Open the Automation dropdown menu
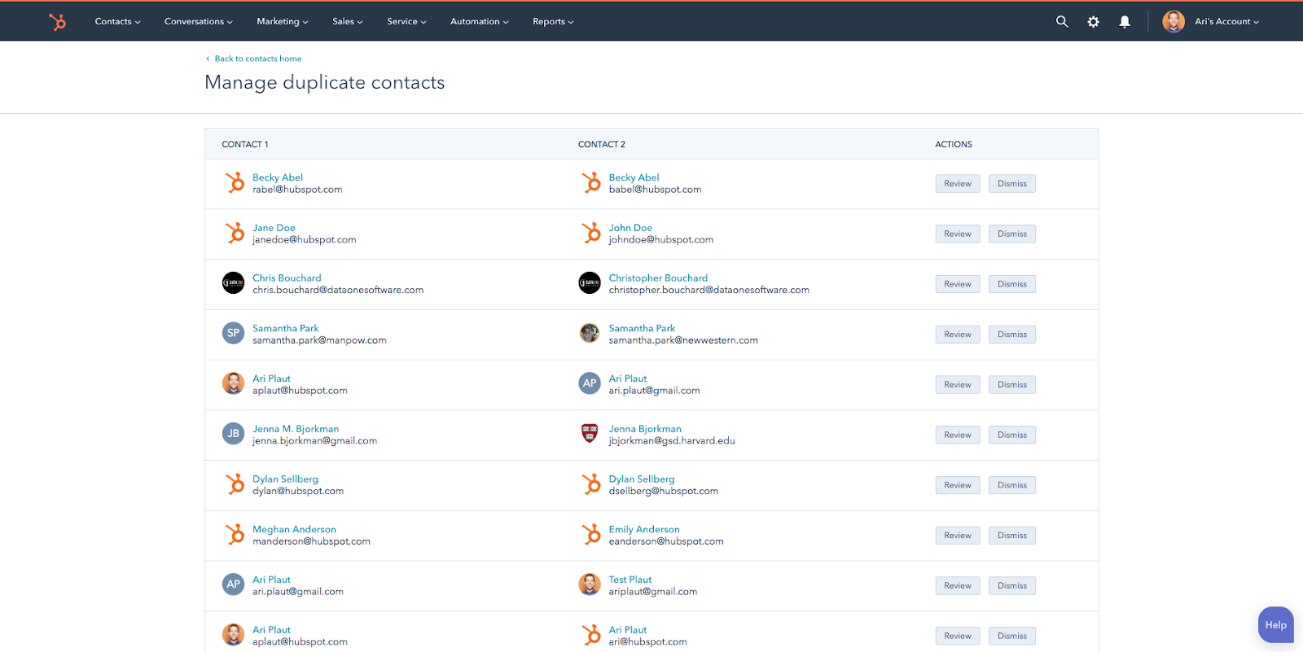 (x=479, y=22)
